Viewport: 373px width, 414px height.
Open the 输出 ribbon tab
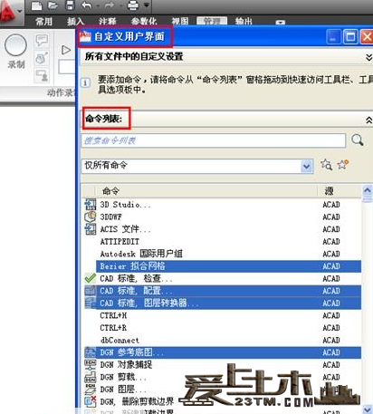point(244,22)
